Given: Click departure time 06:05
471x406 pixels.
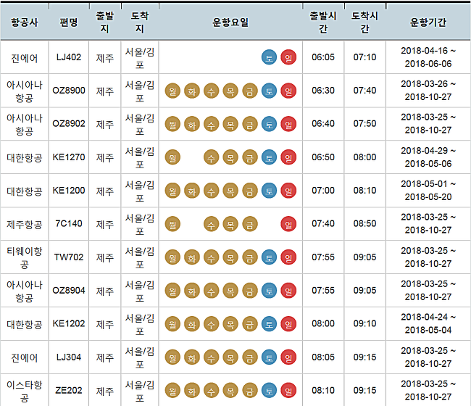Looking at the screenshot, I should [323, 57].
